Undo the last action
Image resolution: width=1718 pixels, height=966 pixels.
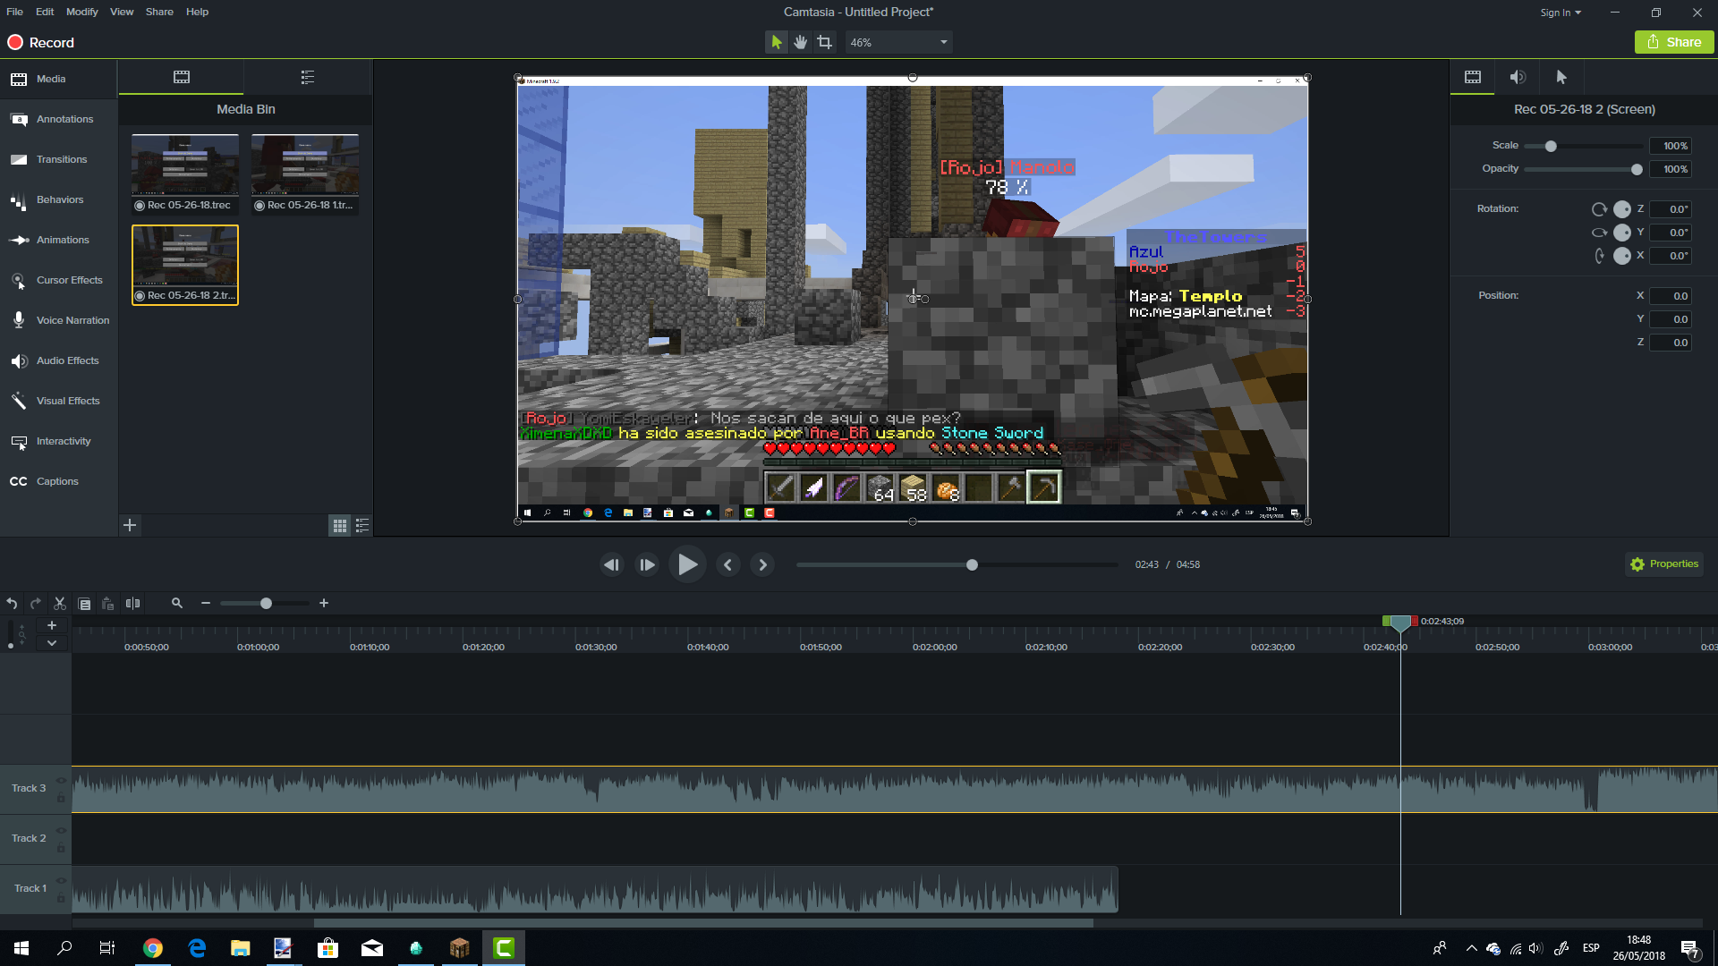[x=12, y=604]
